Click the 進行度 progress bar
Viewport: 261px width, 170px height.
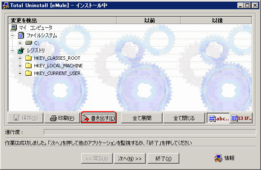(x=150, y=132)
